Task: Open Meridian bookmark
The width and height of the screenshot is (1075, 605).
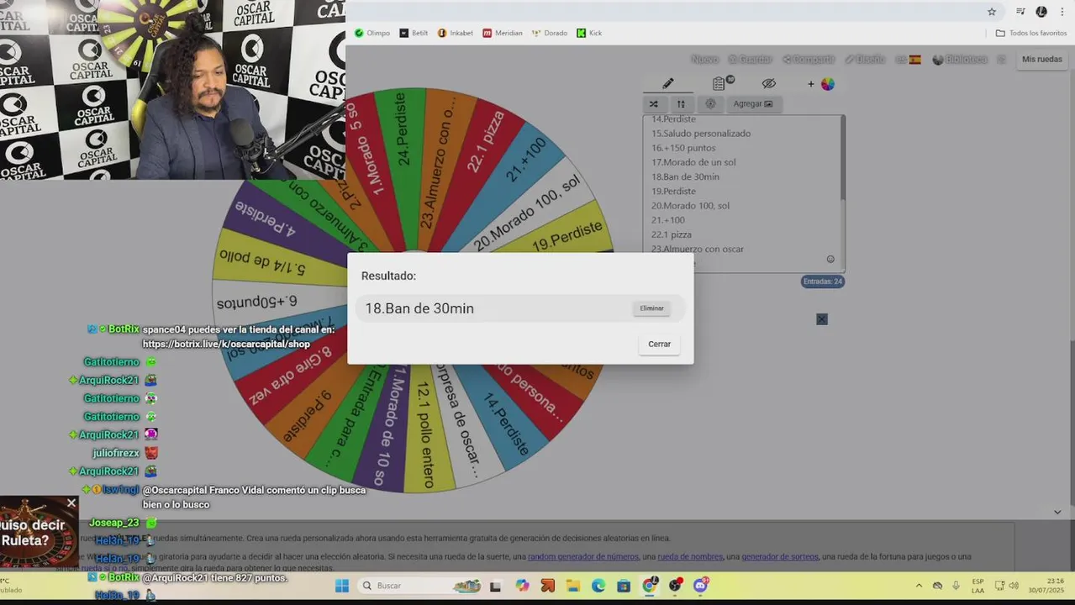Action: 503,33
